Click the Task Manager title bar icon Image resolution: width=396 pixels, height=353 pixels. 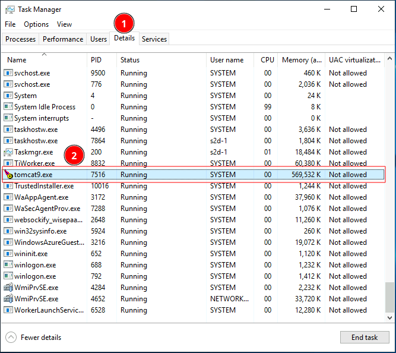(x=9, y=10)
